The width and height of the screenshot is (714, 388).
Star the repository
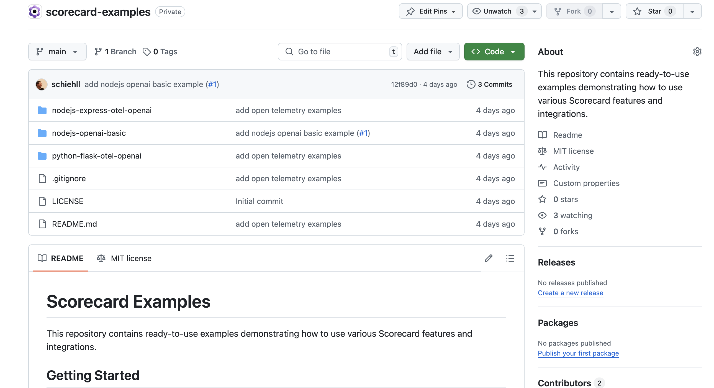(x=654, y=11)
